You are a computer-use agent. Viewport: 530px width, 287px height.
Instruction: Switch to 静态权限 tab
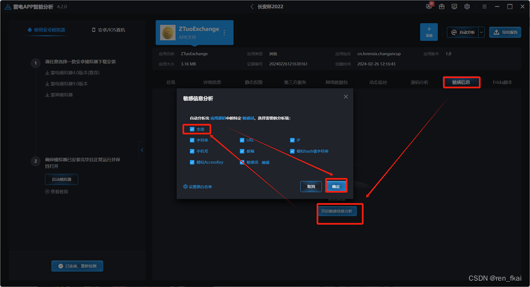[x=253, y=82]
